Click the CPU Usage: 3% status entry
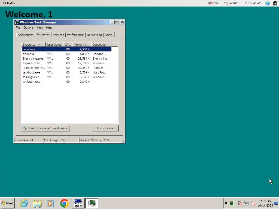This screenshot has width=279, height=209. click(61, 140)
